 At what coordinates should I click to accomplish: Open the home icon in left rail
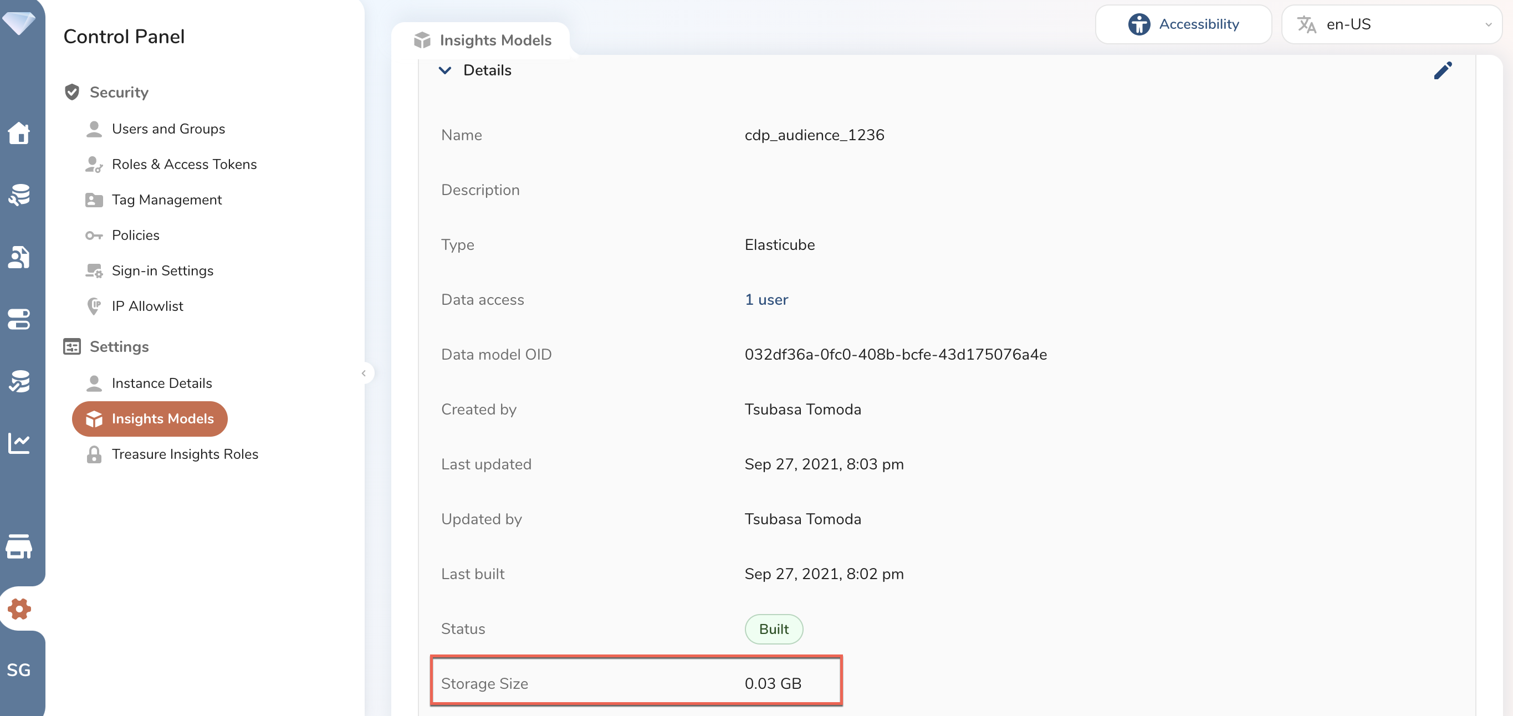pyautogui.click(x=19, y=133)
